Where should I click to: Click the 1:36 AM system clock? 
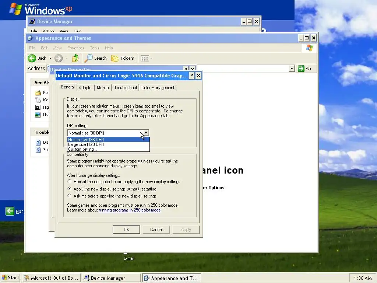pos(363,278)
